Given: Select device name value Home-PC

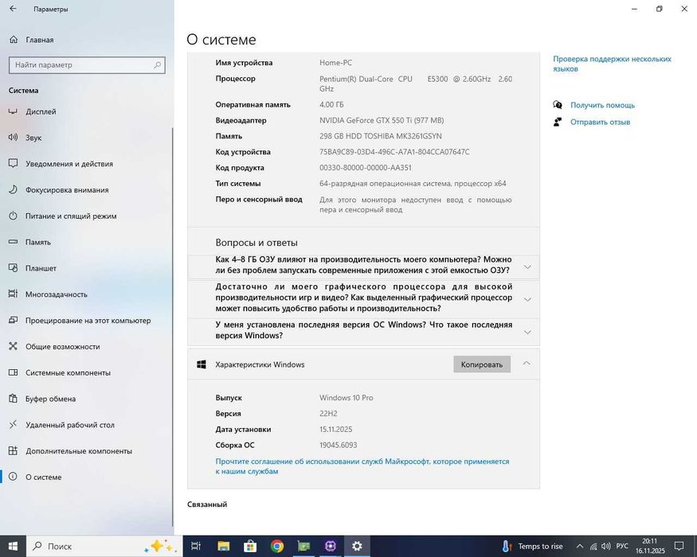Looking at the screenshot, I should [x=335, y=63].
